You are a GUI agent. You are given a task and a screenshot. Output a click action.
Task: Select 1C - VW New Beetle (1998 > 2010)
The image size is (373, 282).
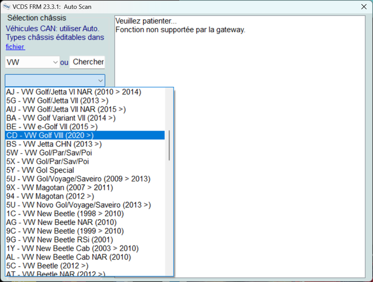point(85,214)
